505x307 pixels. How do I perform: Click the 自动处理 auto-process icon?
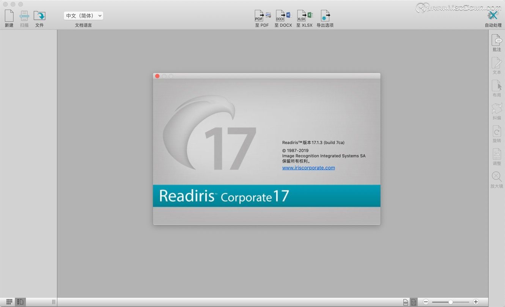[x=493, y=16]
